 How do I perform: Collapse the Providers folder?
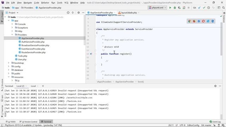(12, 35)
